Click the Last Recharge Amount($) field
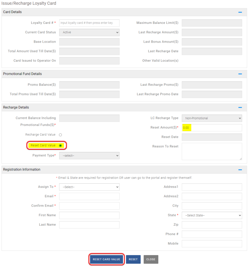249x268 pixels. click(x=212, y=32)
